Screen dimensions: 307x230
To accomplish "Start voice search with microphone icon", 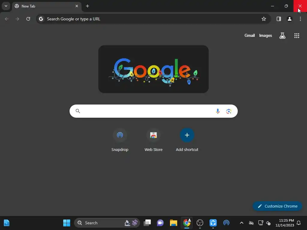I will (218, 111).
